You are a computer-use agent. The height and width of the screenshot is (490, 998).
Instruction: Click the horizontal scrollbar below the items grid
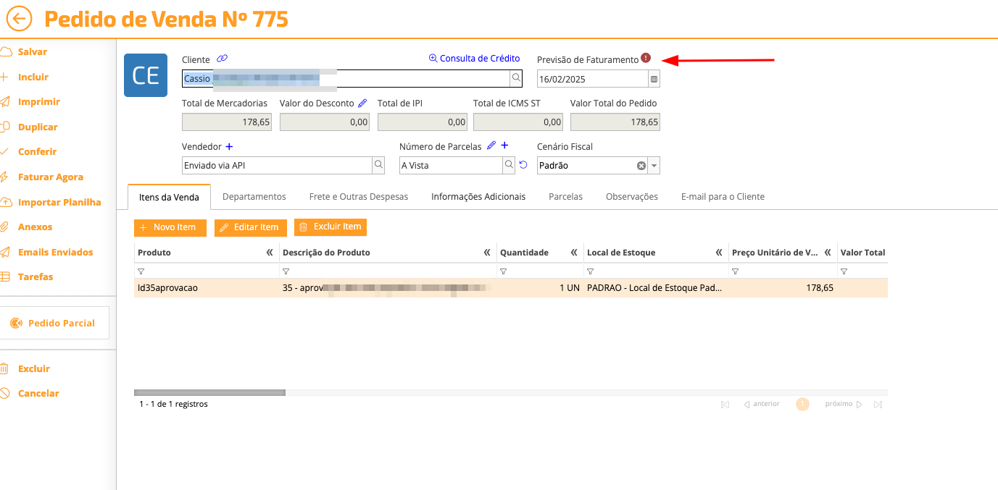pos(210,392)
